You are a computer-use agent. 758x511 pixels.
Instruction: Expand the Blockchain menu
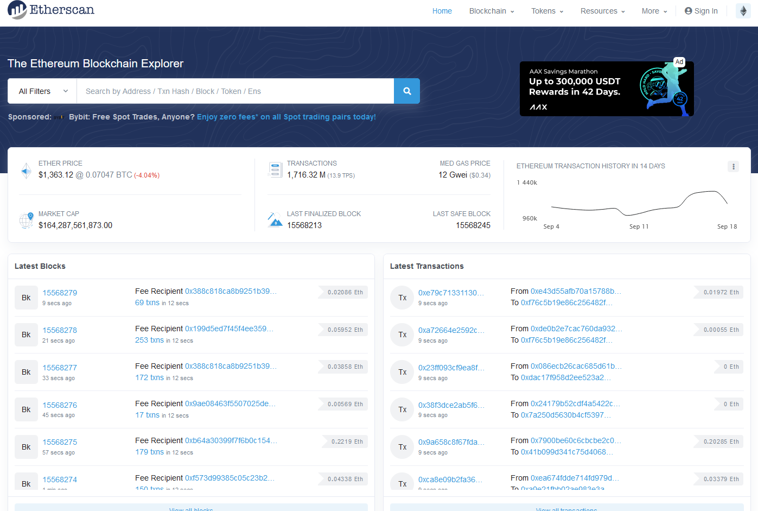(492, 11)
